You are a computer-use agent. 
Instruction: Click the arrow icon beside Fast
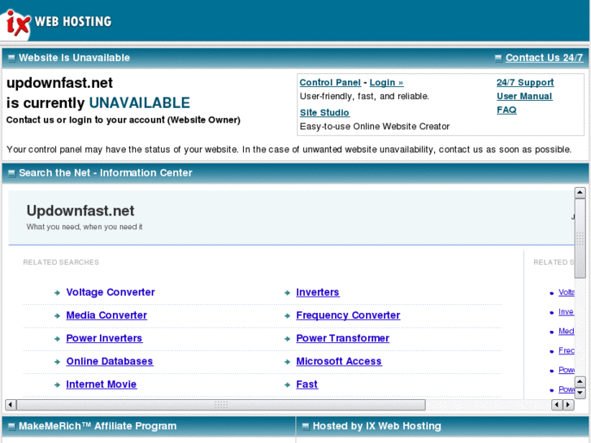287,384
